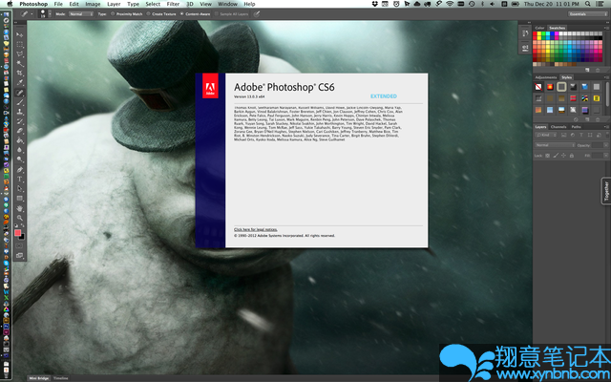Switch to the Channels tab
Image resolution: width=611 pixels, height=382 pixels.
(x=558, y=127)
